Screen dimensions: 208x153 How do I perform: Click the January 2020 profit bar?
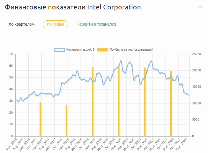119,102
